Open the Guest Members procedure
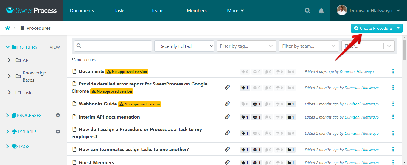The width and height of the screenshot is (407, 165). 96,162
